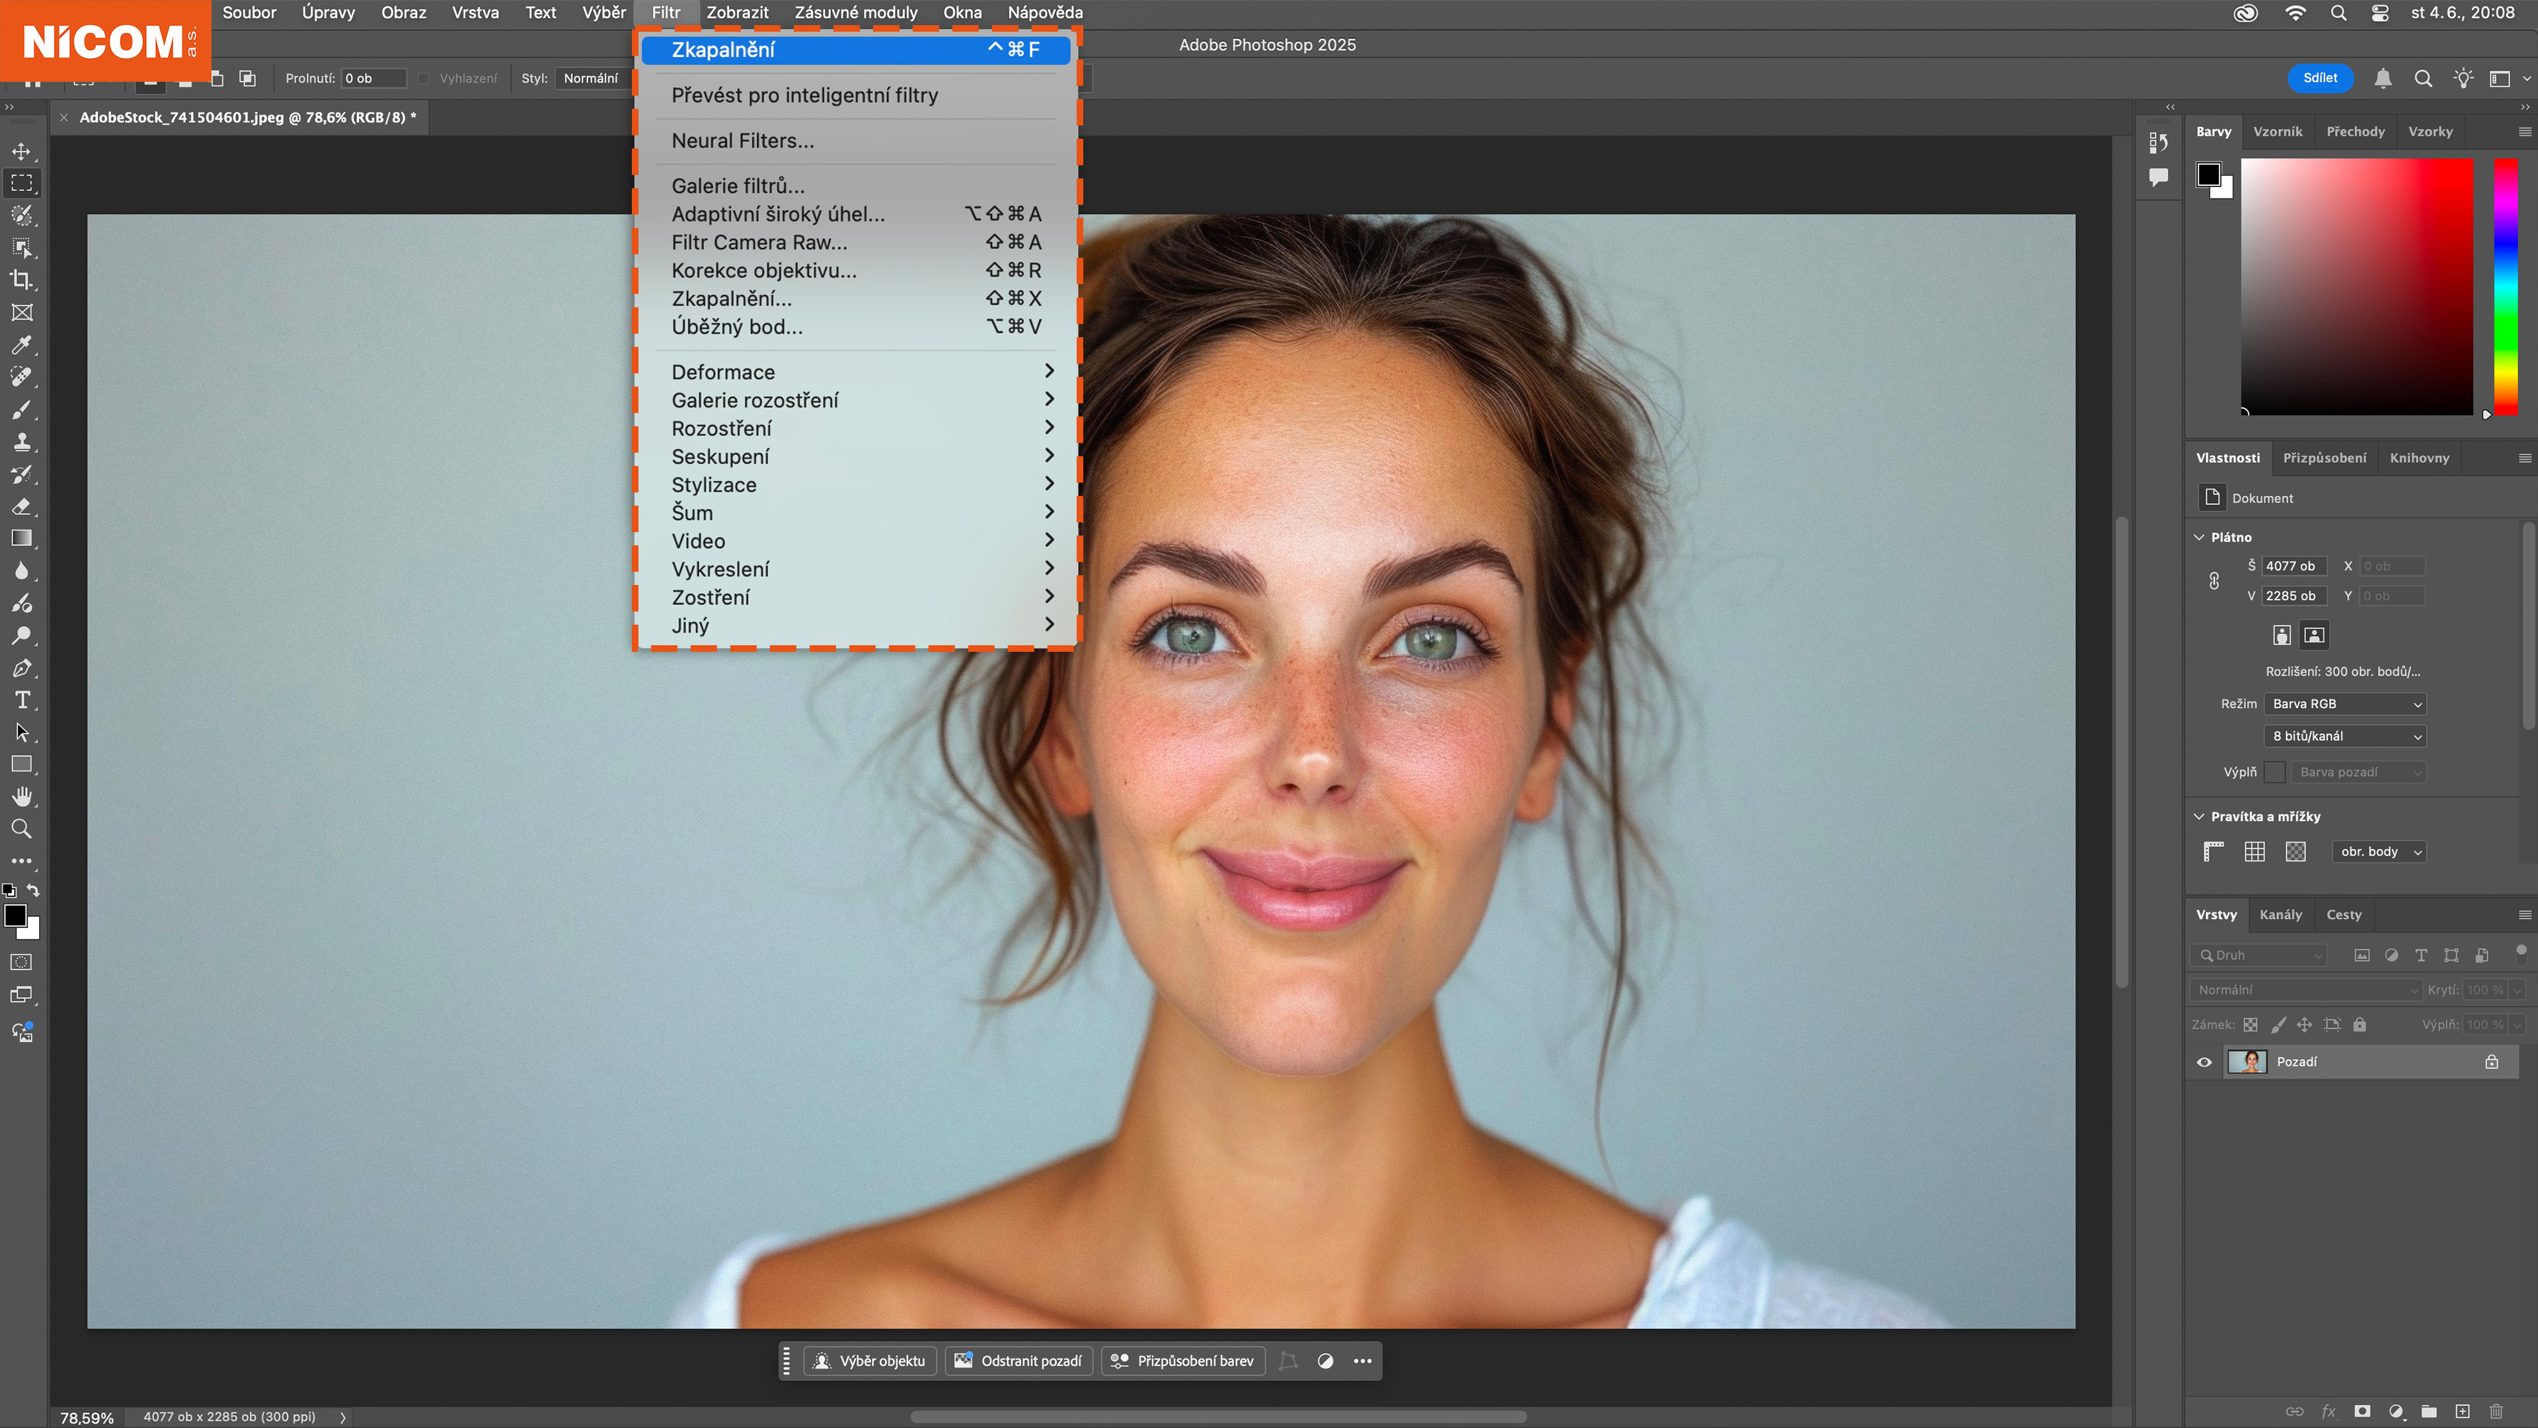
Task: Toggle lock transparent pixels
Action: (2250, 1024)
